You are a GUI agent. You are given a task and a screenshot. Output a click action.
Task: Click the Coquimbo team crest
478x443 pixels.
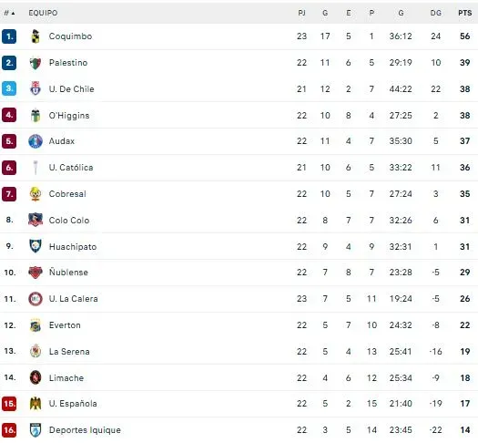36,36
